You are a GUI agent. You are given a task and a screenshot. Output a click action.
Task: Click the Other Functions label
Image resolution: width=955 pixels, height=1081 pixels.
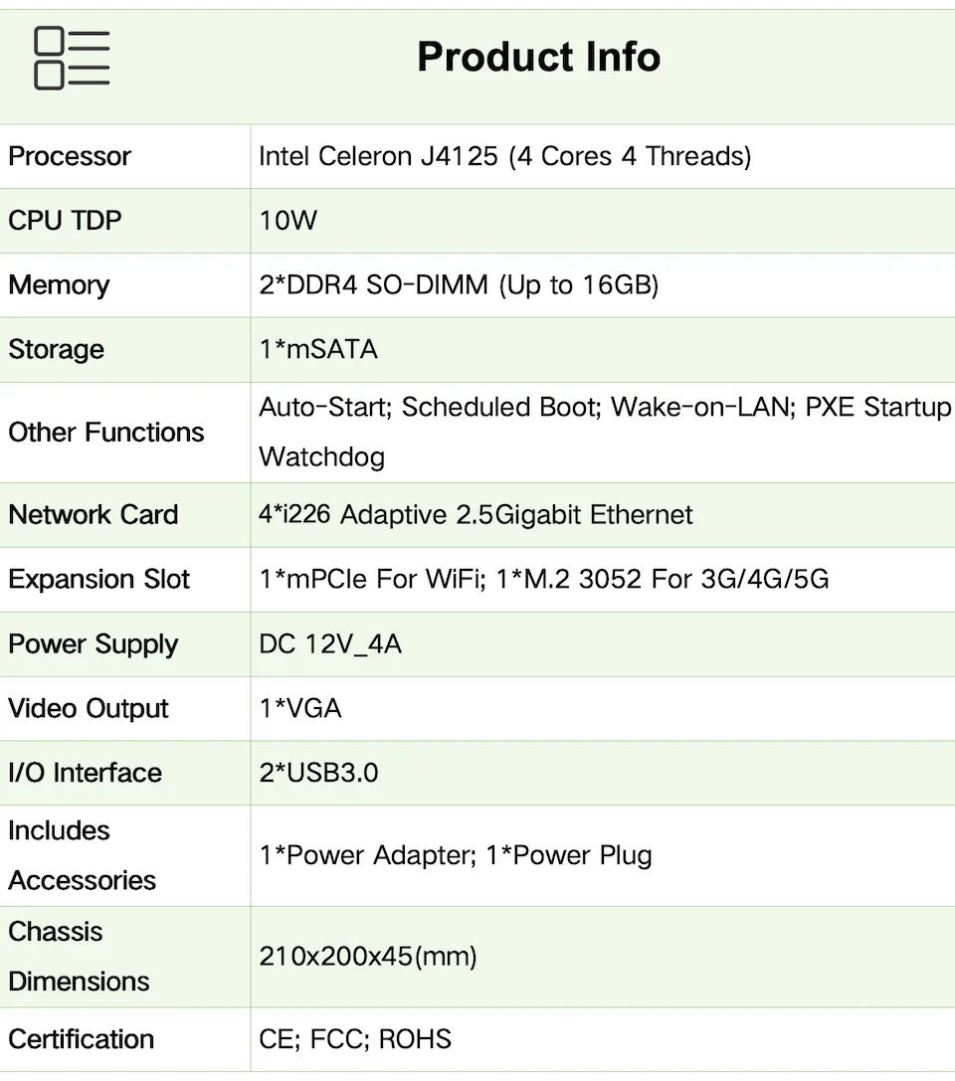(106, 433)
